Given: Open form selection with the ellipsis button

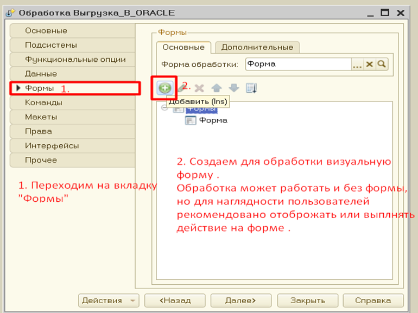Looking at the screenshot, I should coord(357,65).
